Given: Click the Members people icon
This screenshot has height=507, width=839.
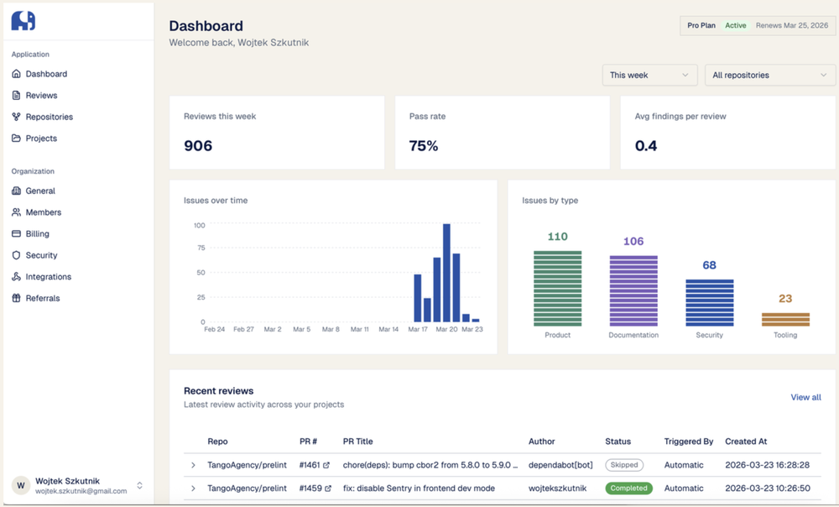Looking at the screenshot, I should tap(17, 212).
